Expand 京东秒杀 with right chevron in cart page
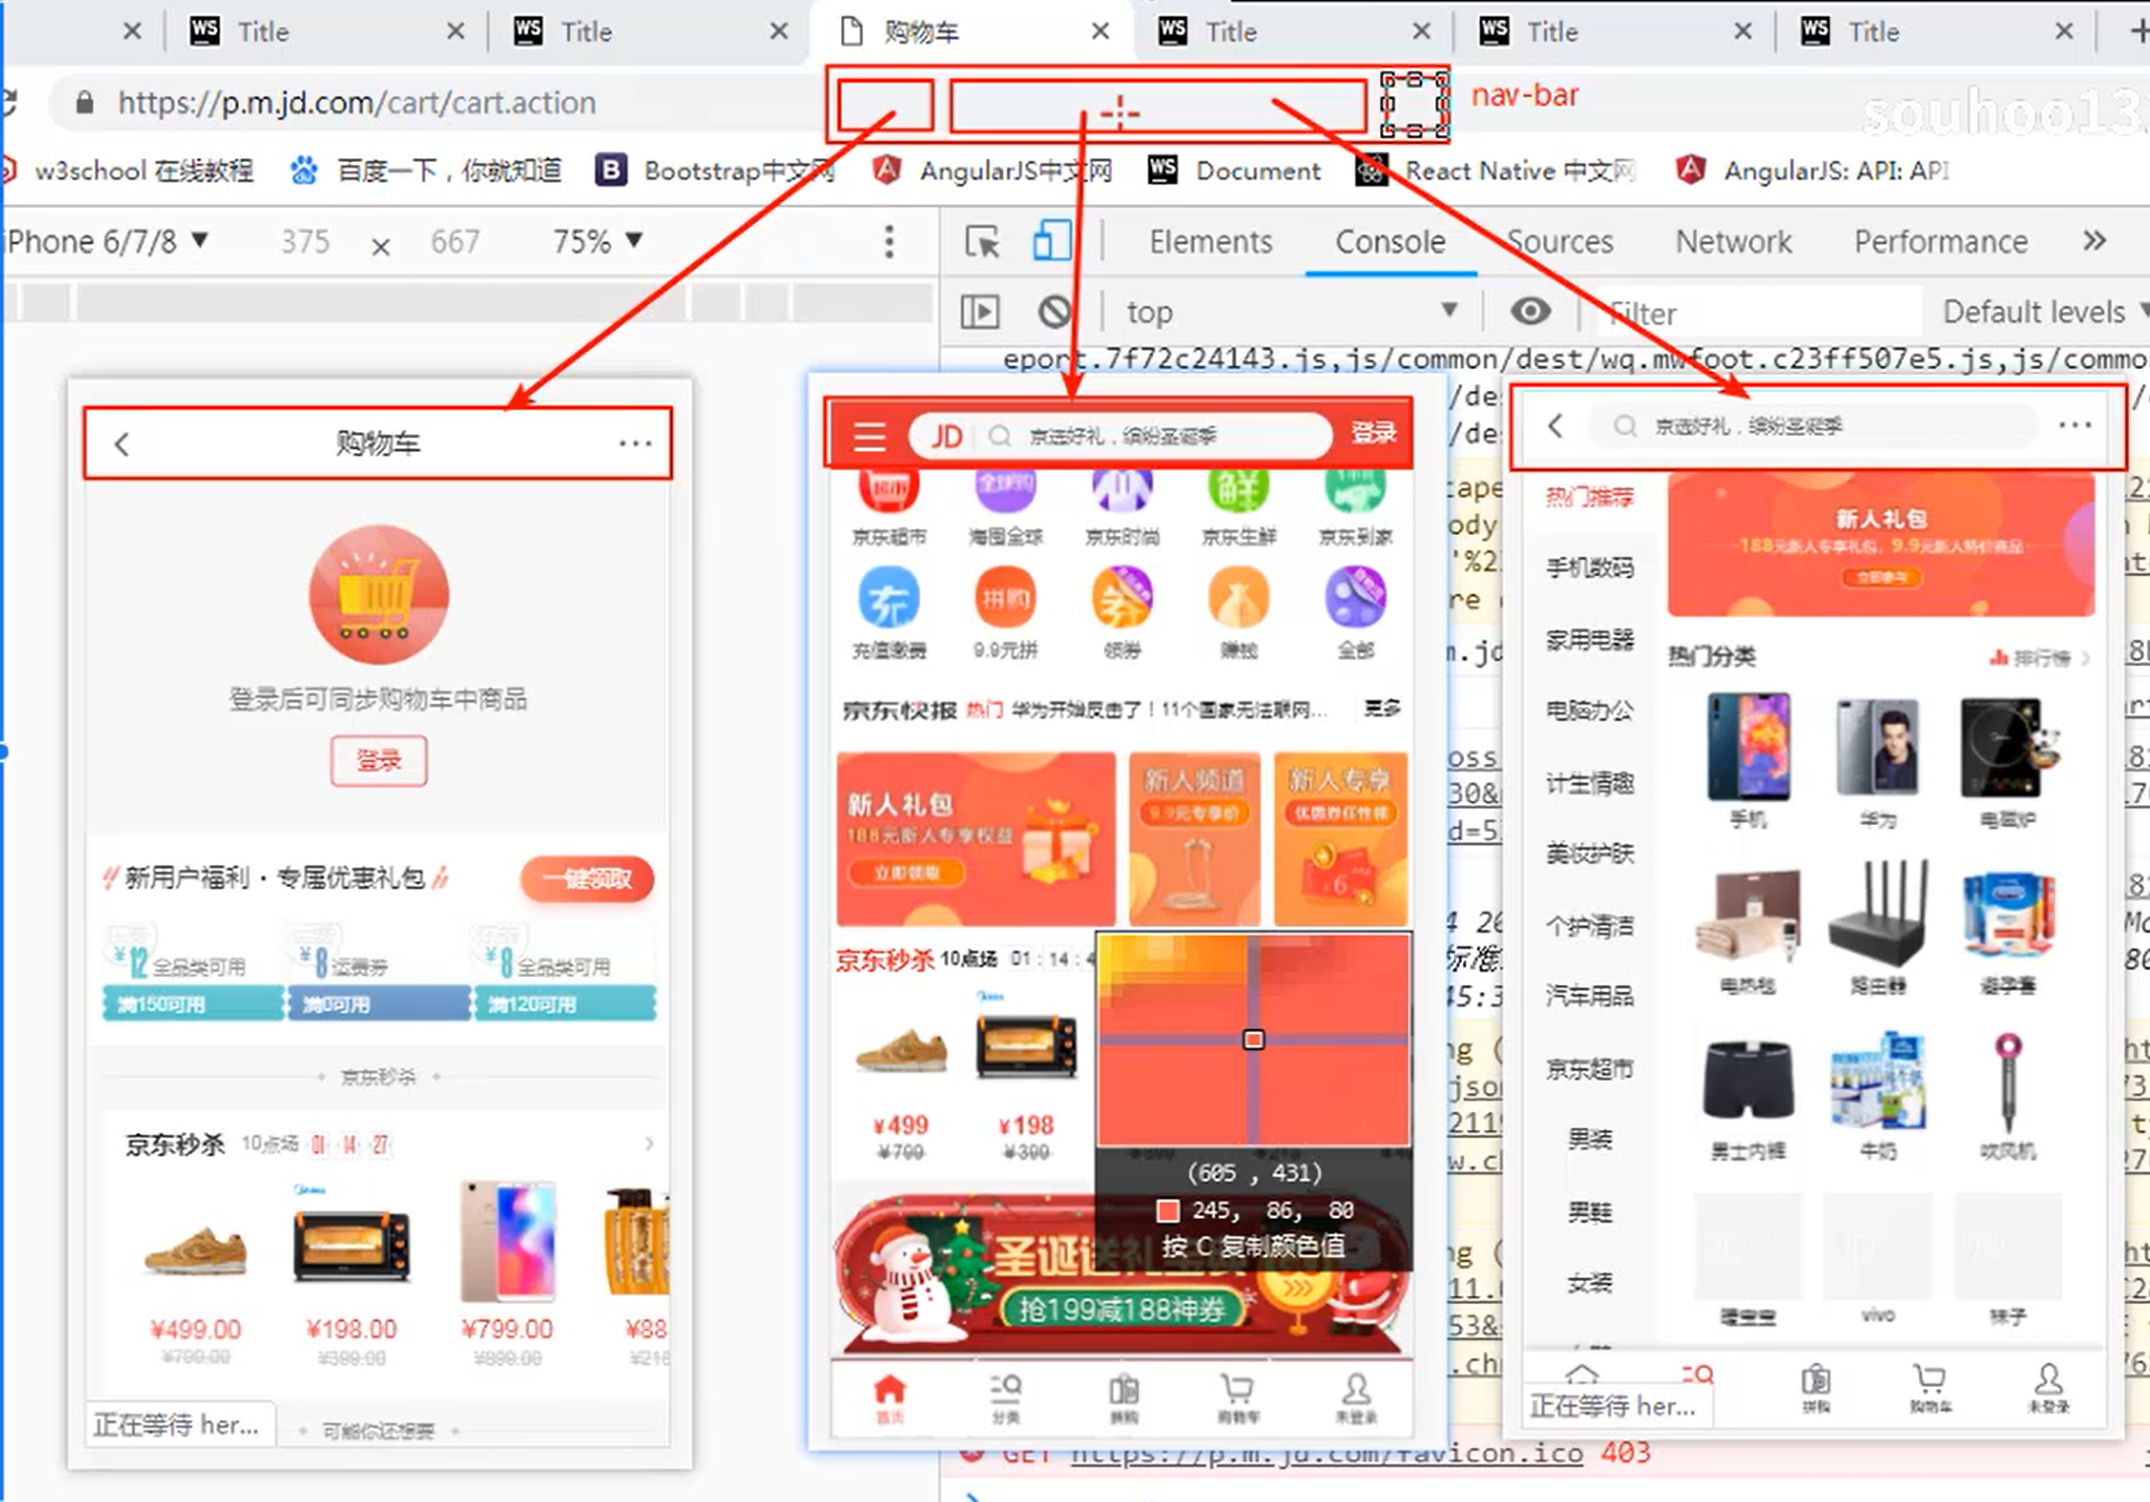2150x1502 pixels. pos(649,1144)
